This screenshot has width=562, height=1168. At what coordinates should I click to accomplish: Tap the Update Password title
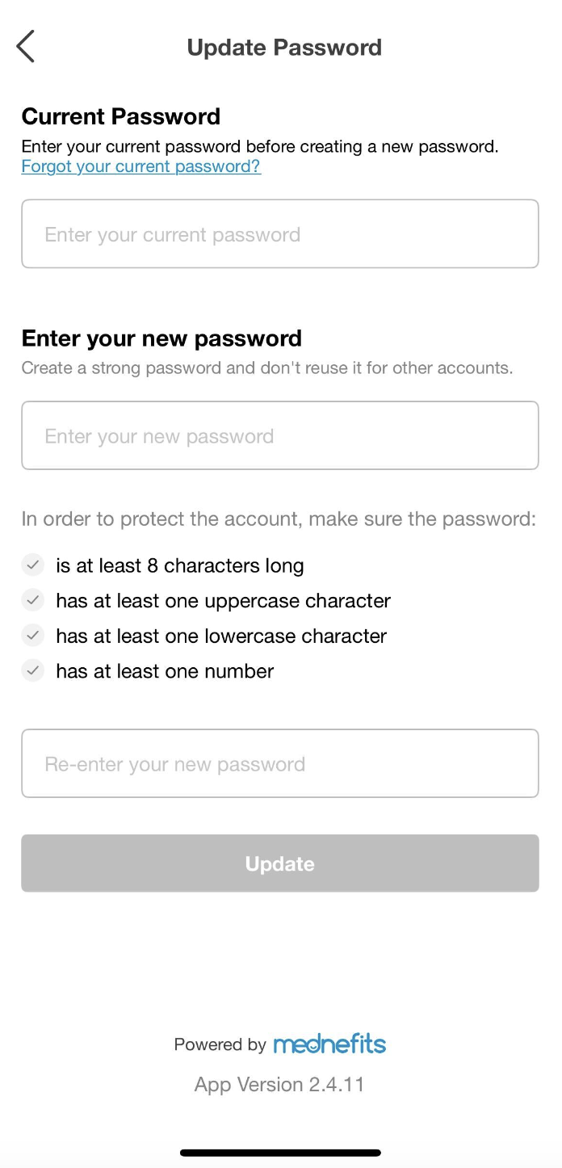click(284, 48)
